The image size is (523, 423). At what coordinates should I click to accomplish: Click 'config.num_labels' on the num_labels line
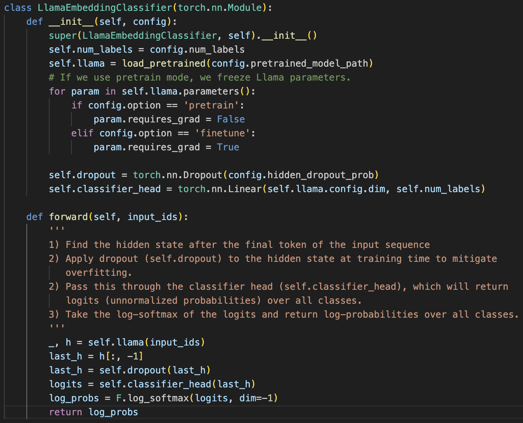tap(197, 49)
